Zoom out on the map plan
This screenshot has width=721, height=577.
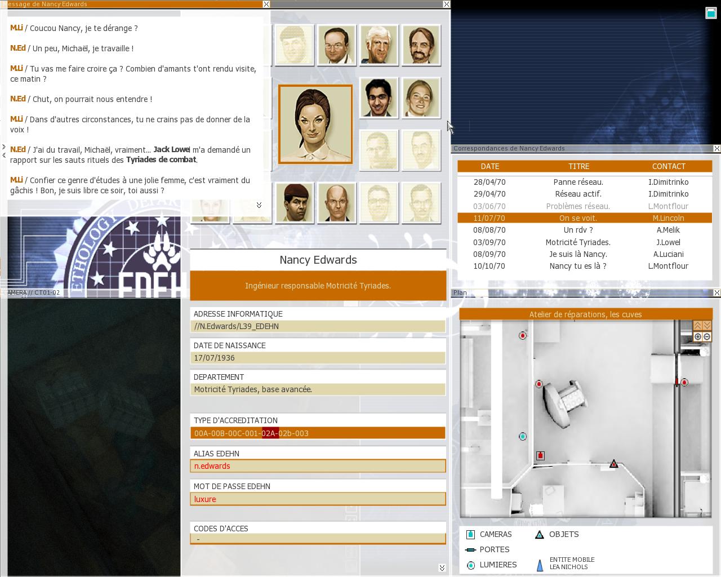tap(707, 336)
